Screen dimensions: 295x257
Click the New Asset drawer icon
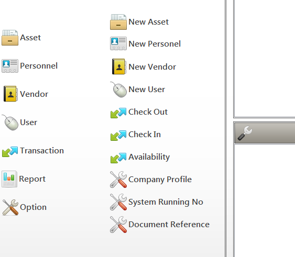point(118,22)
